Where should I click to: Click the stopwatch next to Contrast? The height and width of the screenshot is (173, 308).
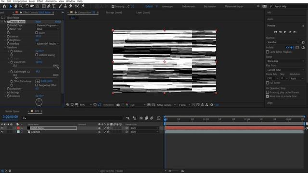pyautogui.click(x=8, y=37)
